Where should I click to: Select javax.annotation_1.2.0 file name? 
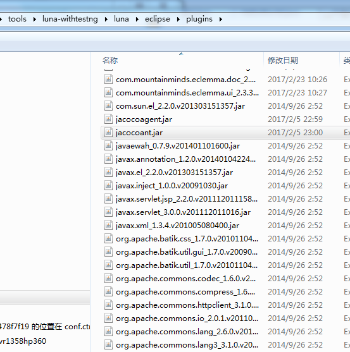click(x=185, y=159)
